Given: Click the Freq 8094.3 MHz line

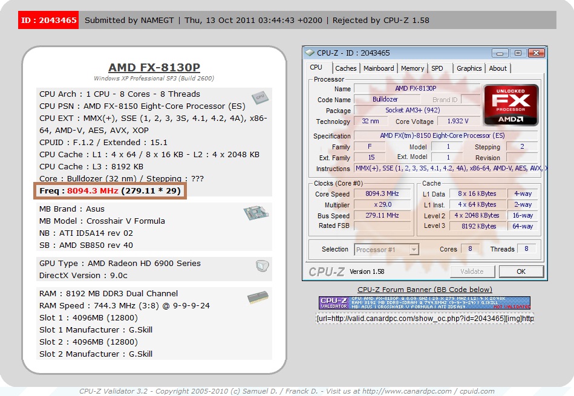Looking at the screenshot, I should point(110,190).
